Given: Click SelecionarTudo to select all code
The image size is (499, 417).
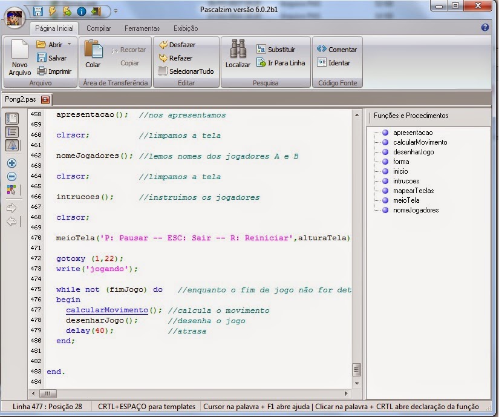Looking at the screenshot, I should pyautogui.click(x=186, y=71).
